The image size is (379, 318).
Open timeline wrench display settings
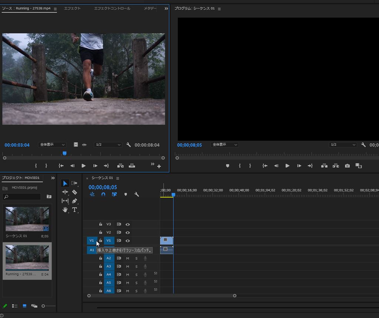pos(137,194)
